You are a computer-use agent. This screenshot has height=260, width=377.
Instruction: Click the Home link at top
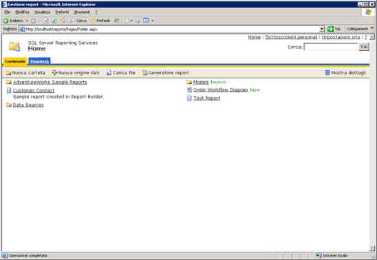[255, 37]
